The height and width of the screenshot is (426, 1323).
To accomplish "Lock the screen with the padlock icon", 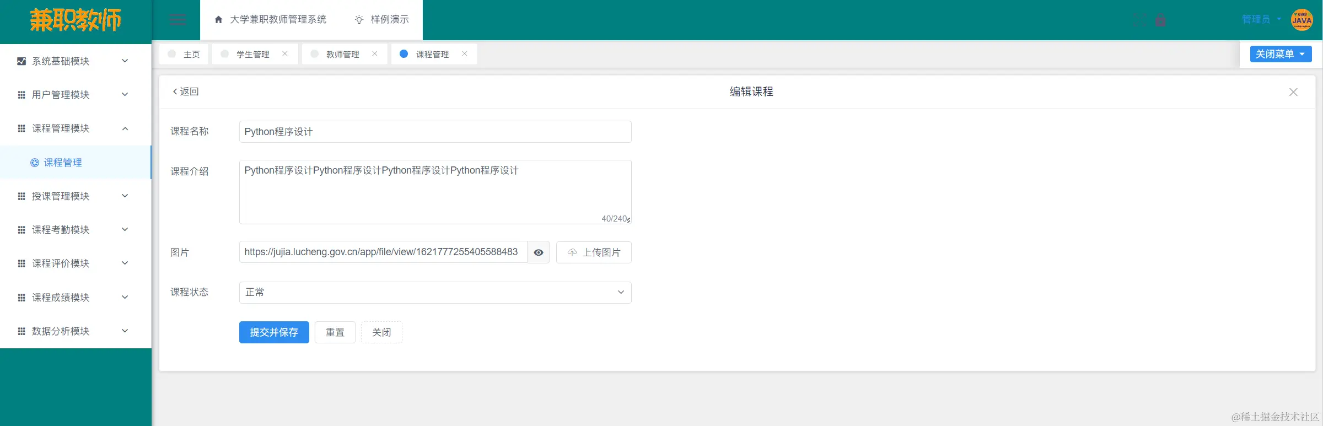I will pos(1161,20).
